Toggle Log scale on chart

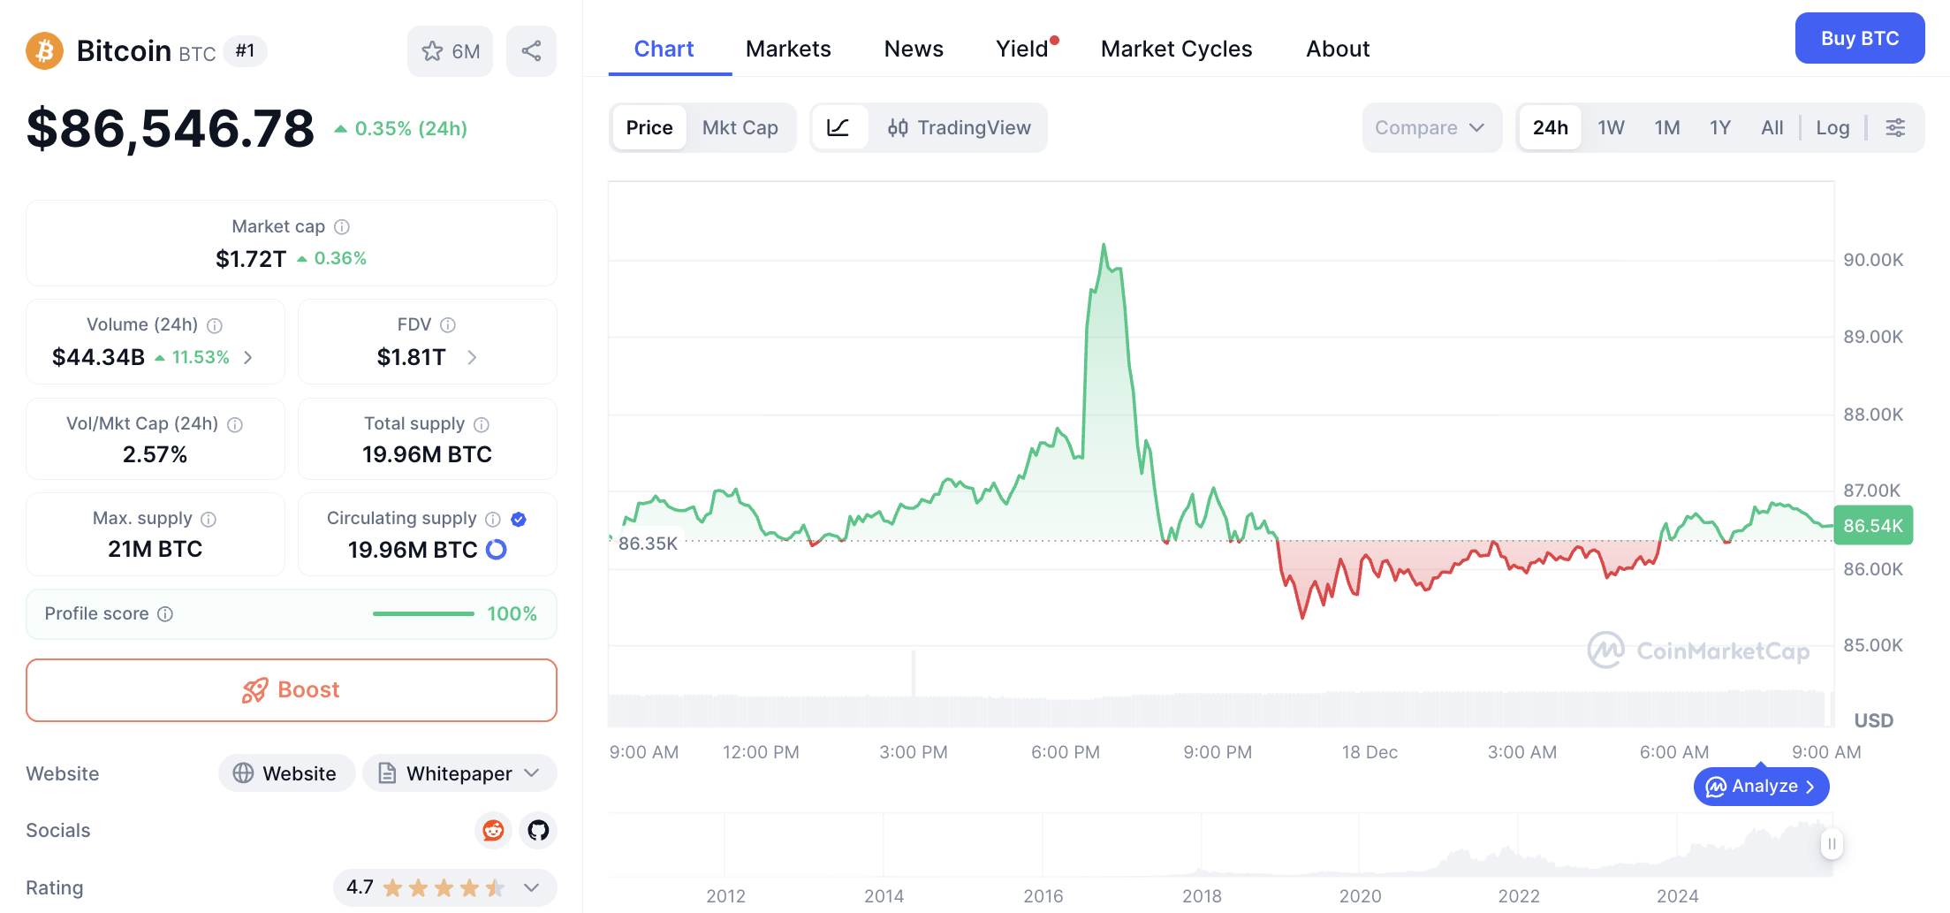(1832, 128)
